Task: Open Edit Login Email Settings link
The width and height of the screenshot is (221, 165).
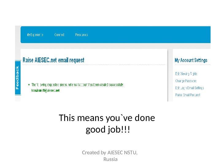Action: (x=190, y=88)
